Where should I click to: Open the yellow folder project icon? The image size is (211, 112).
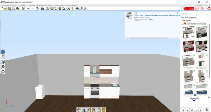click(x=6, y=9)
